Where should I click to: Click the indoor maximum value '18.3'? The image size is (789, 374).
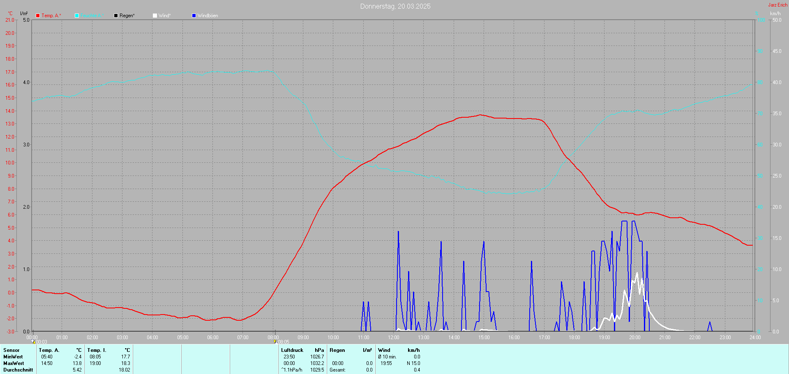pos(126,363)
